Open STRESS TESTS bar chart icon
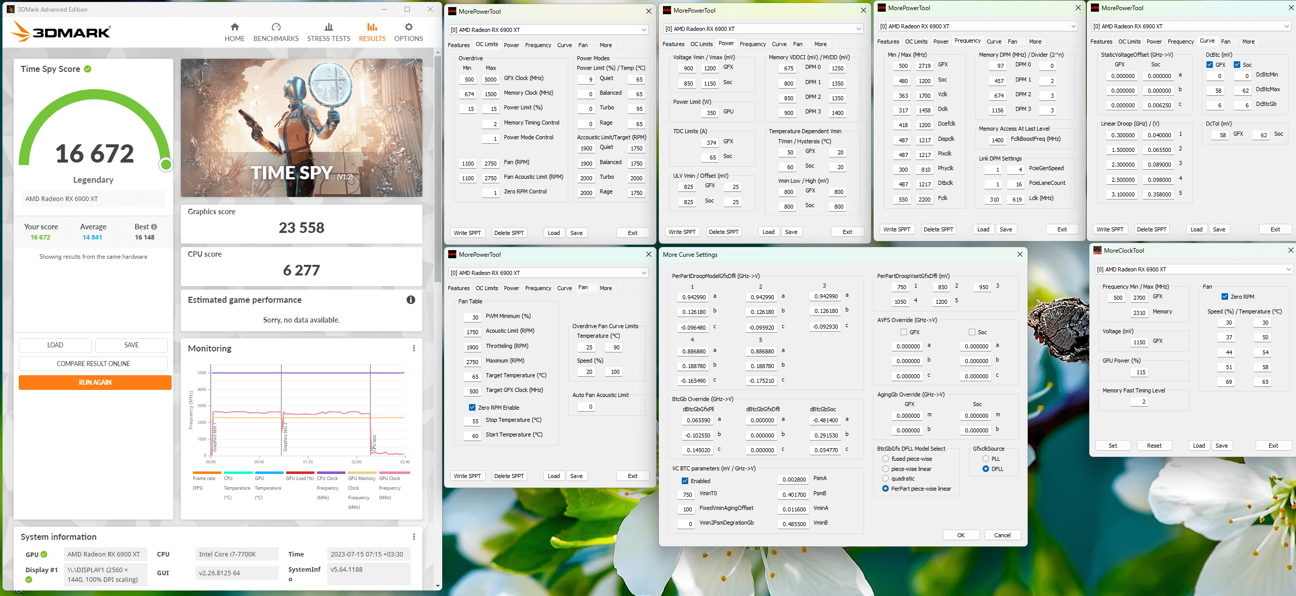The width and height of the screenshot is (1296, 596). [x=329, y=27]
